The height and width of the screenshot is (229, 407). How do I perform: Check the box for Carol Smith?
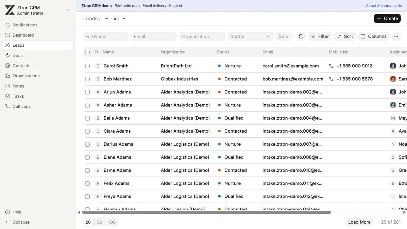[87, 66]
